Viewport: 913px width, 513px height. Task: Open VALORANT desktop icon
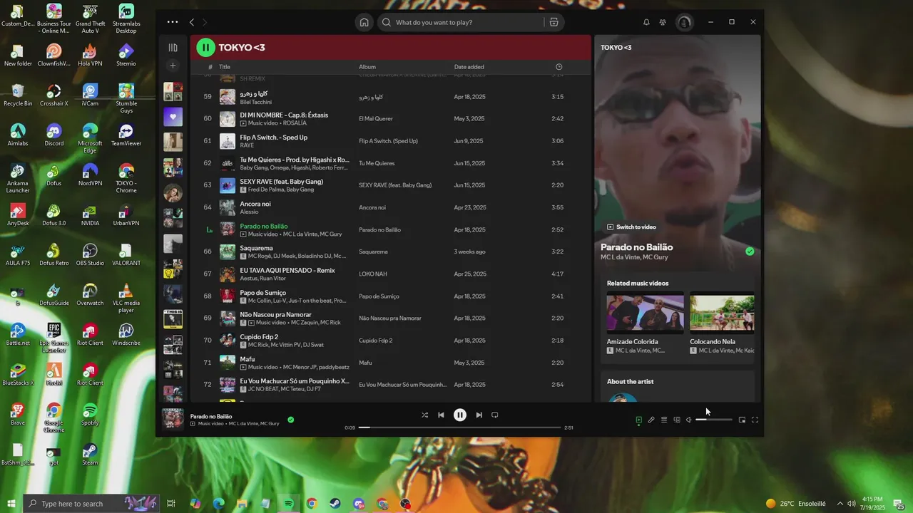pyautogui.click(x=126, y=254)
